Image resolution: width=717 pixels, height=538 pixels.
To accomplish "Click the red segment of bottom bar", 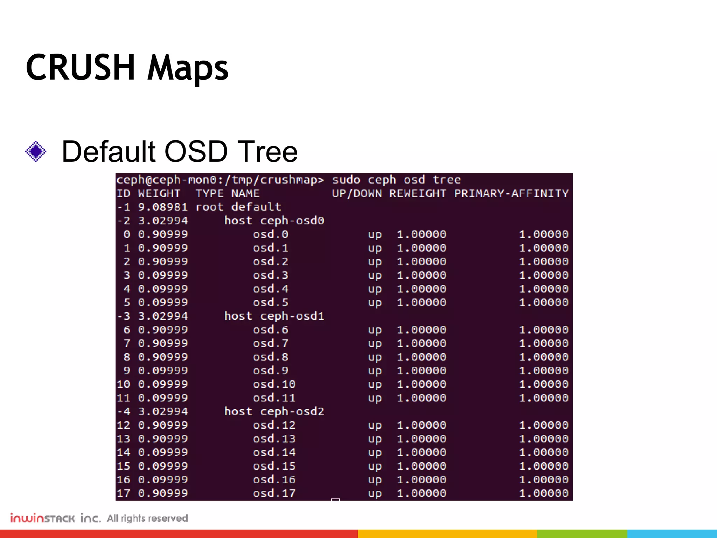I will pos(179,534).
